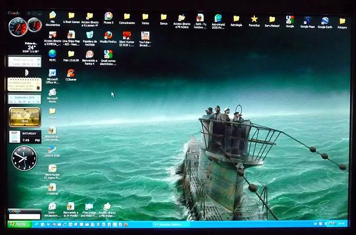This screenshot has height=235, width=356.
Task: Open the RENTA 2008 shortcut
Action: (52, 151)
